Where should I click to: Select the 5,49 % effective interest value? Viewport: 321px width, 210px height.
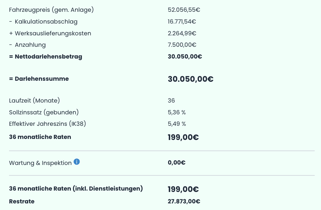coord(177,124)
